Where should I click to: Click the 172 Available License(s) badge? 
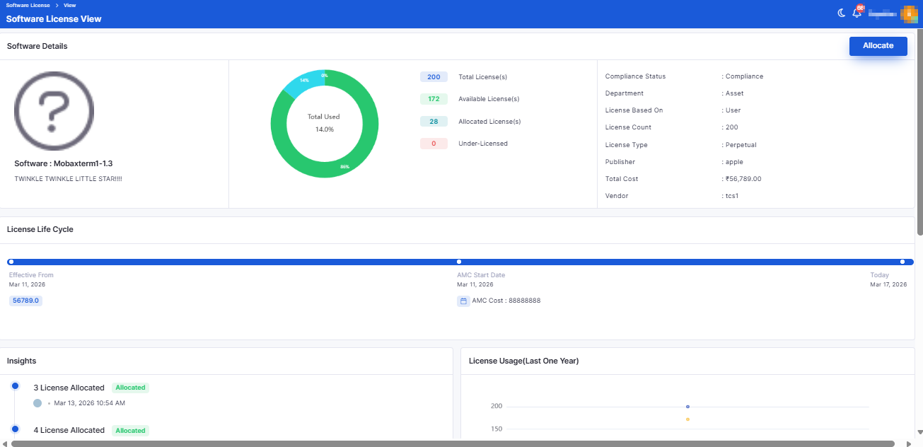(x=434, y=99)
